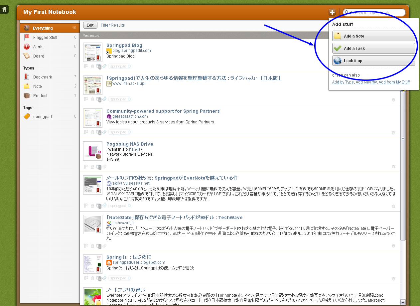Toggle the lock on Springpad Blog item
The width and height of the screenshot is (420, 306).
[92, 67]
